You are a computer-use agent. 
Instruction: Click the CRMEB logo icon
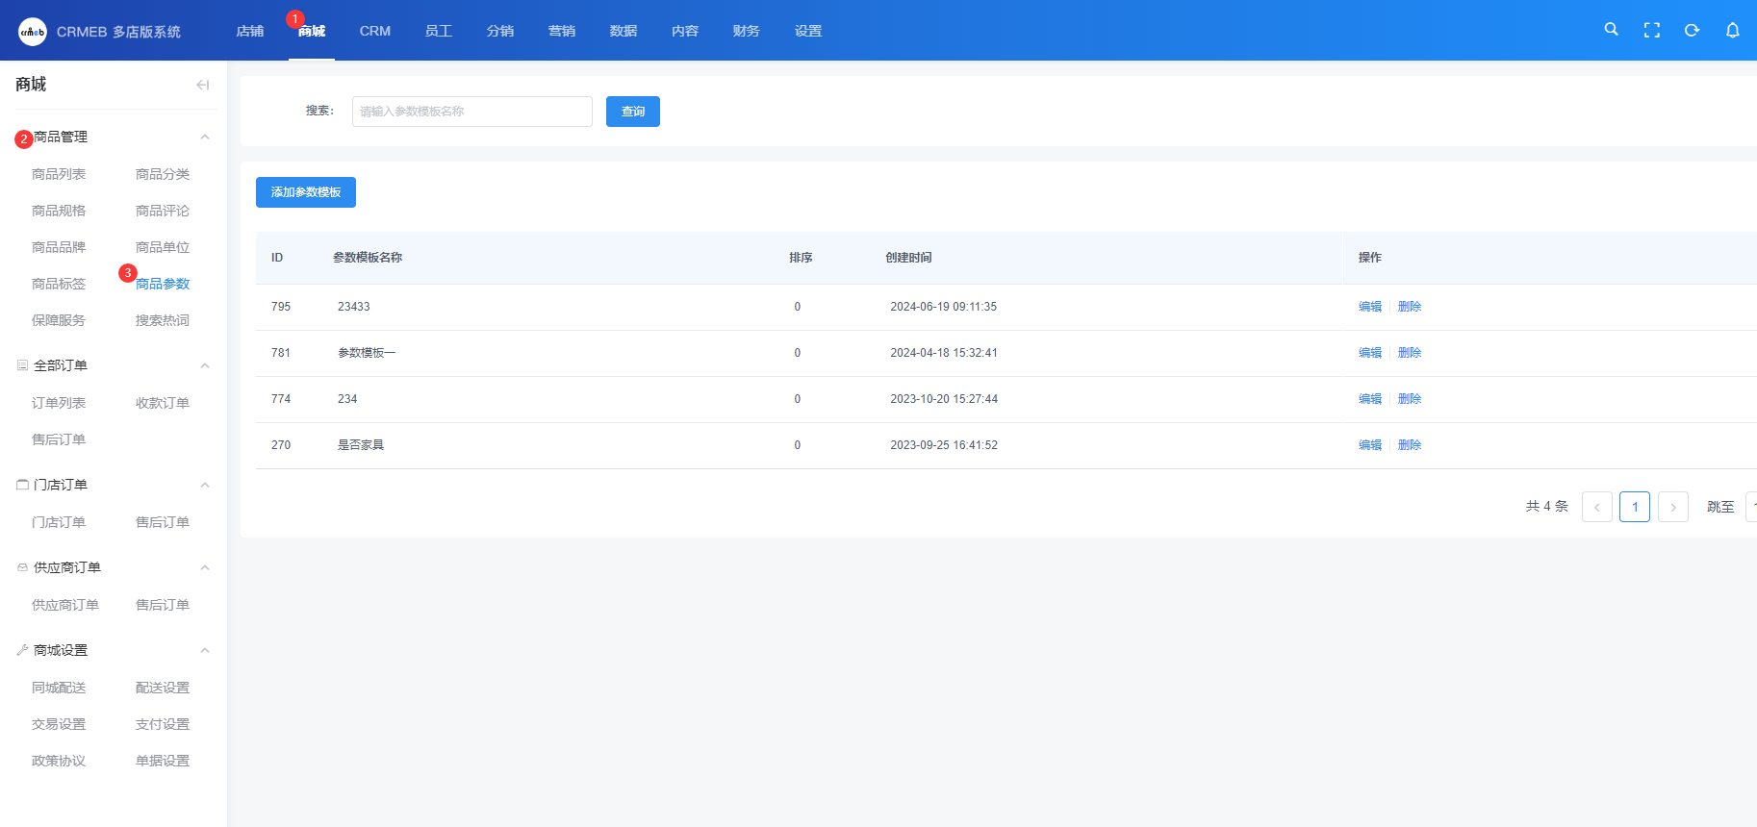pos(33,32)
